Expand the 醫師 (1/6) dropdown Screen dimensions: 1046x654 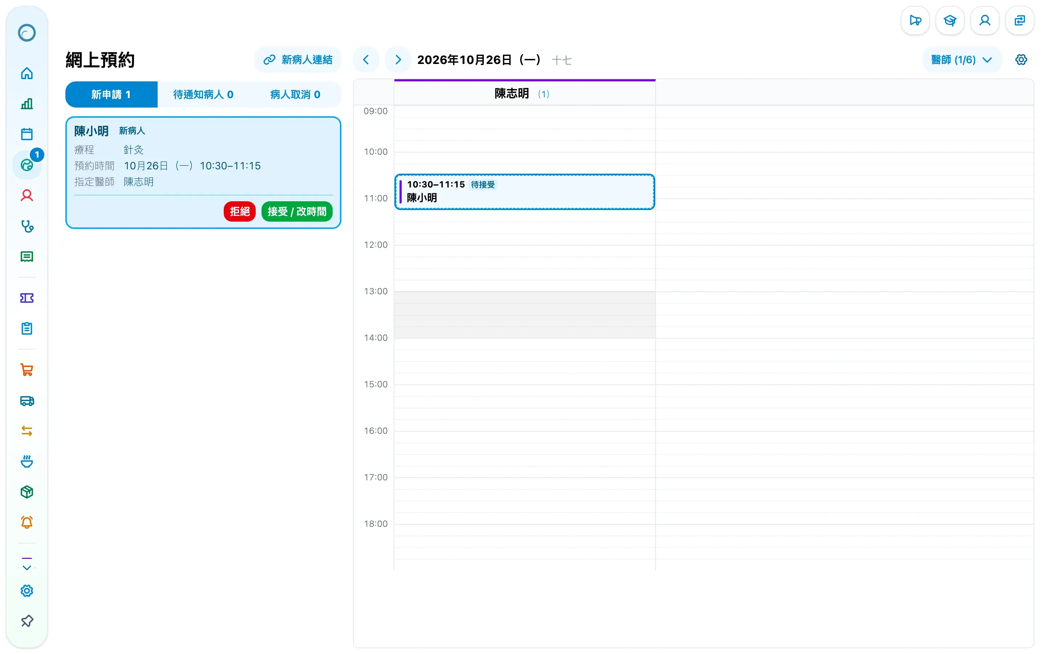962,60
